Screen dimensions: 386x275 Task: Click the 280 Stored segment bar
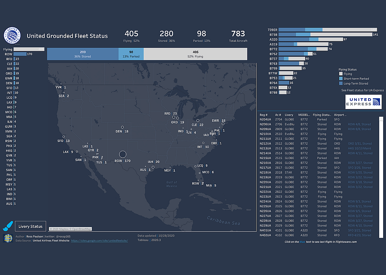83,54
